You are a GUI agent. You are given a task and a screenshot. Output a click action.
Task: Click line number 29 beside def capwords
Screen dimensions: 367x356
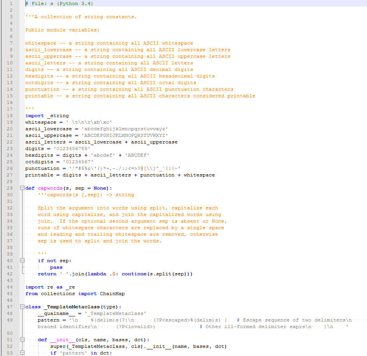(10, 188)
